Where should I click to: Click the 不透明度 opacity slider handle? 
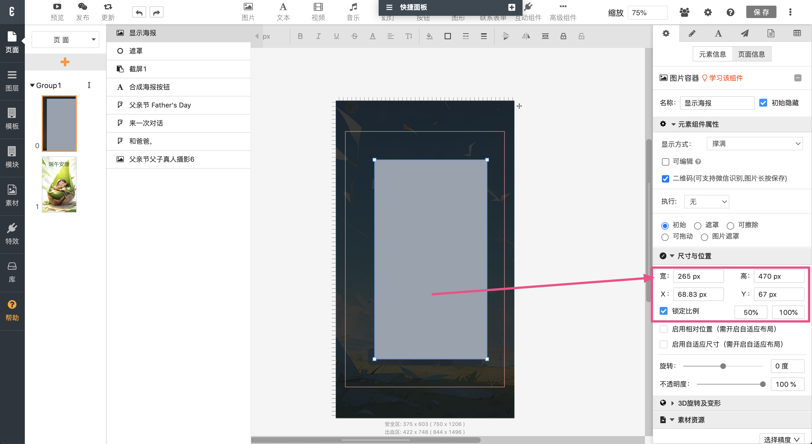tap(763, 384)
